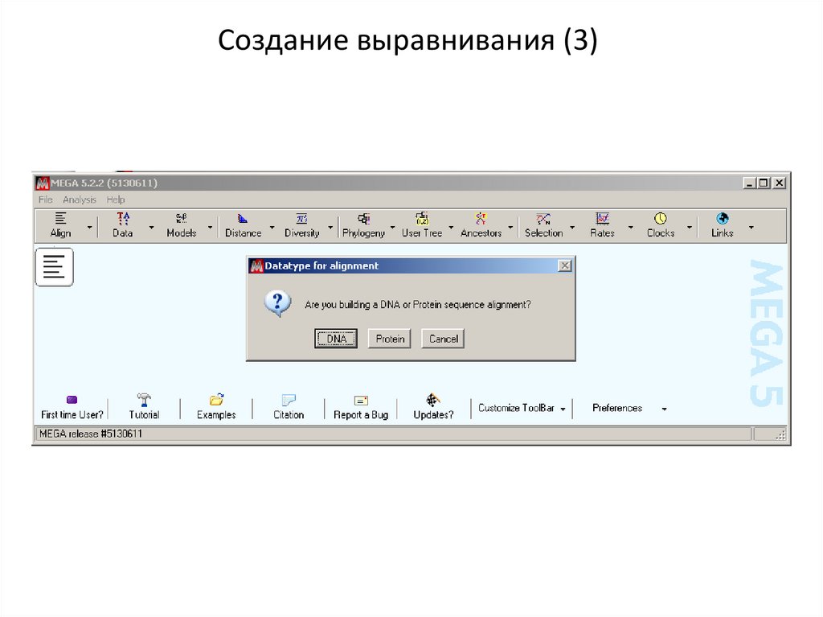Expand the Diversity dropdown arrow

[330, 228]
